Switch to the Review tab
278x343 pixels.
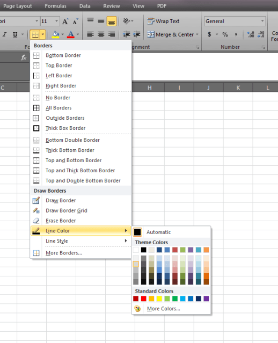(x=112, y=6)
